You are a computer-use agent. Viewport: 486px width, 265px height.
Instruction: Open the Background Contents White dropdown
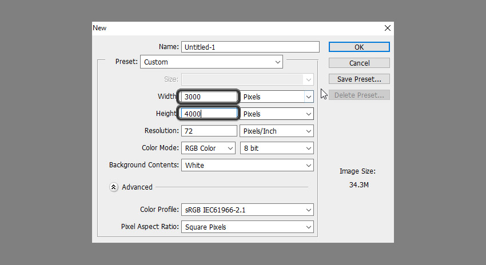pos(248,165)
